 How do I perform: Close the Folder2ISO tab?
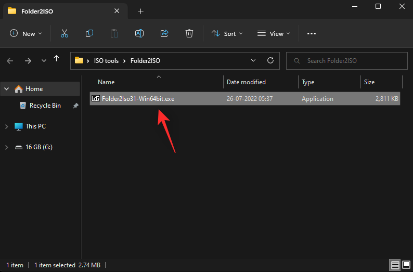(x=117, y=11)
